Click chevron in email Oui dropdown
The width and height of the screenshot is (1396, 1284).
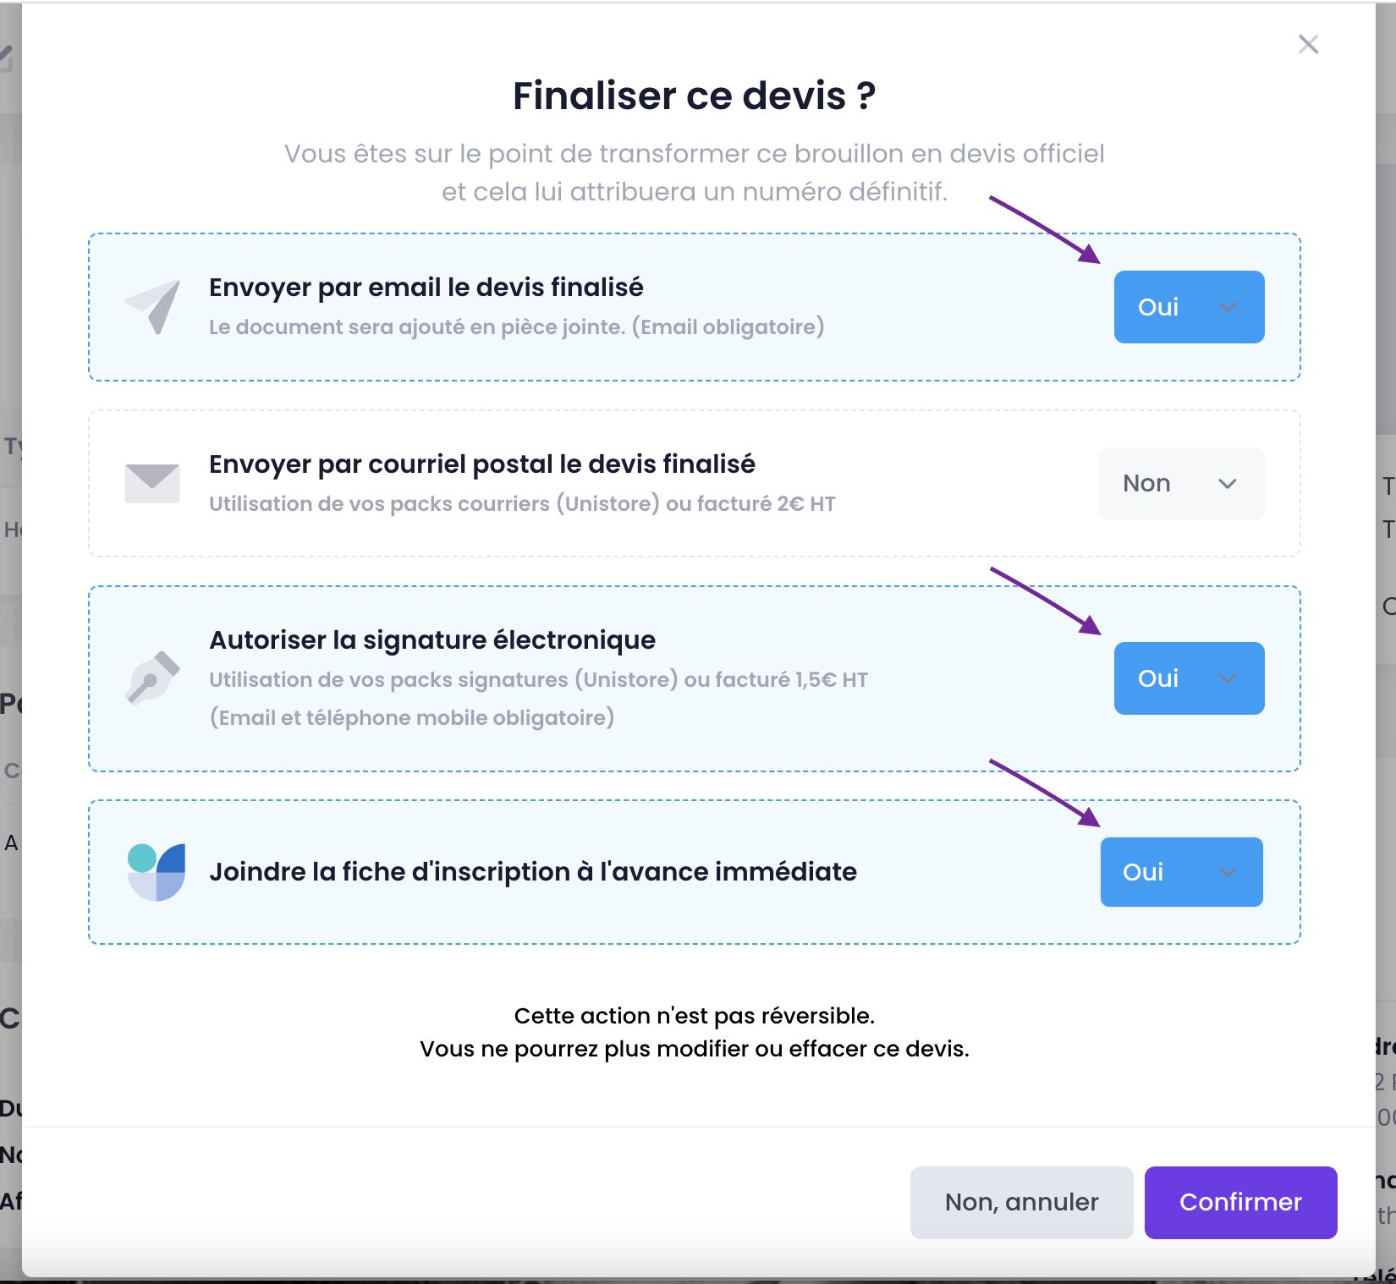(x=1228, y=307)
